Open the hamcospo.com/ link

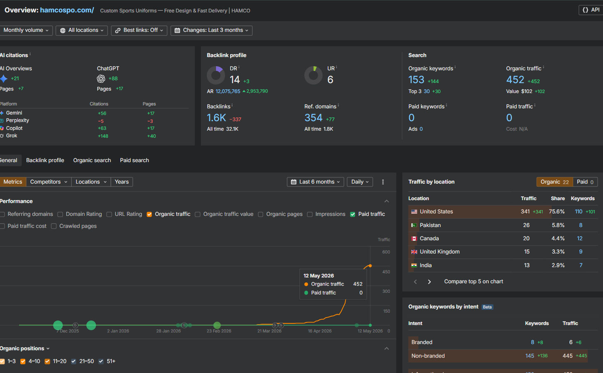(67, 10)
